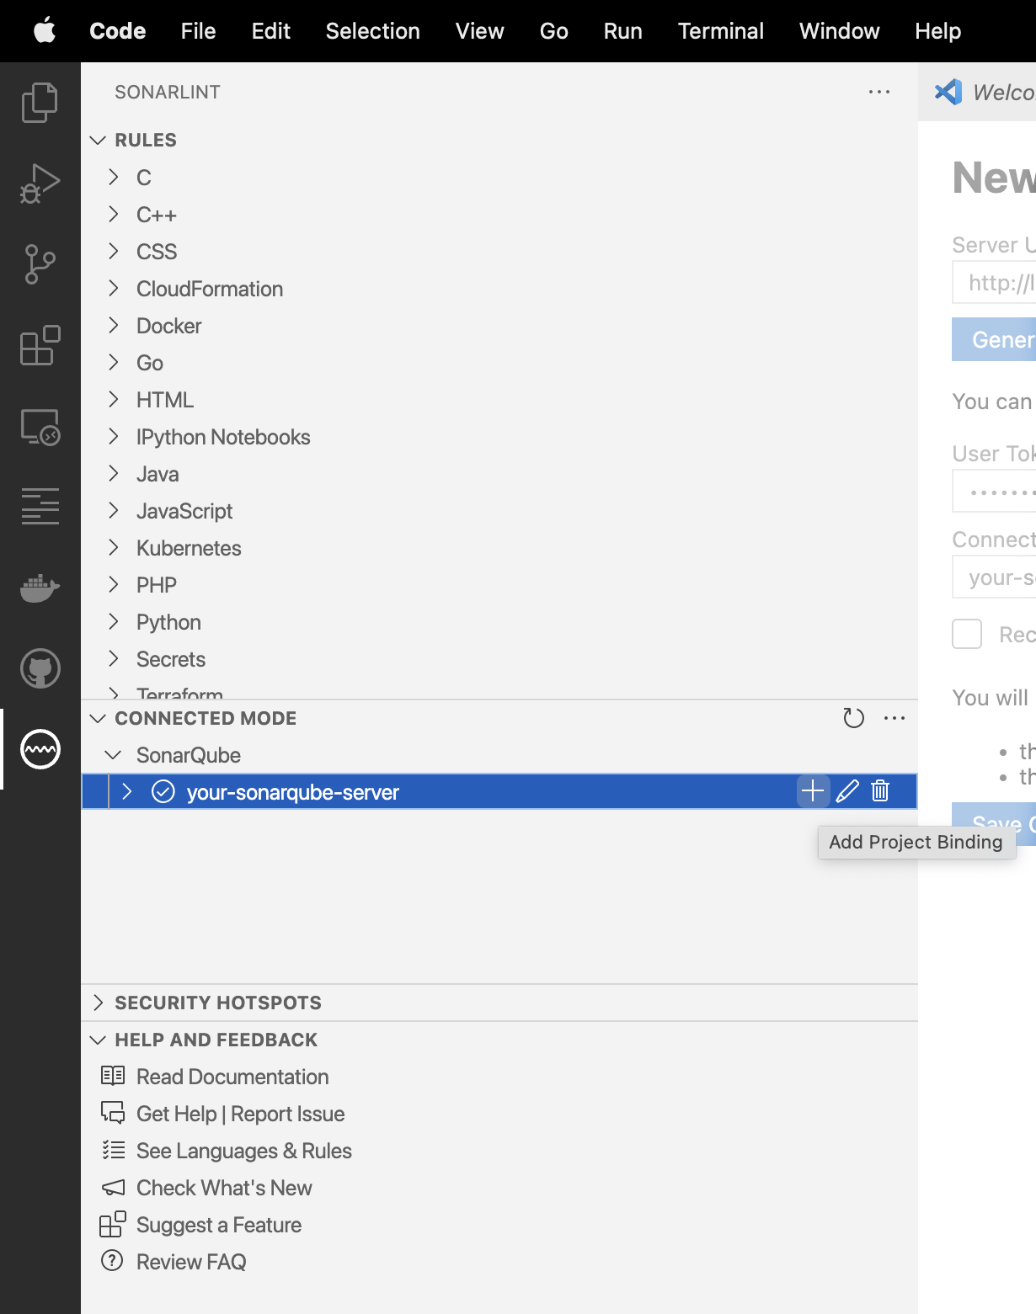This screenshot has height=1314, width=1036.
Task: Open the Read Documentation link
Action: tap(232, 1077)
